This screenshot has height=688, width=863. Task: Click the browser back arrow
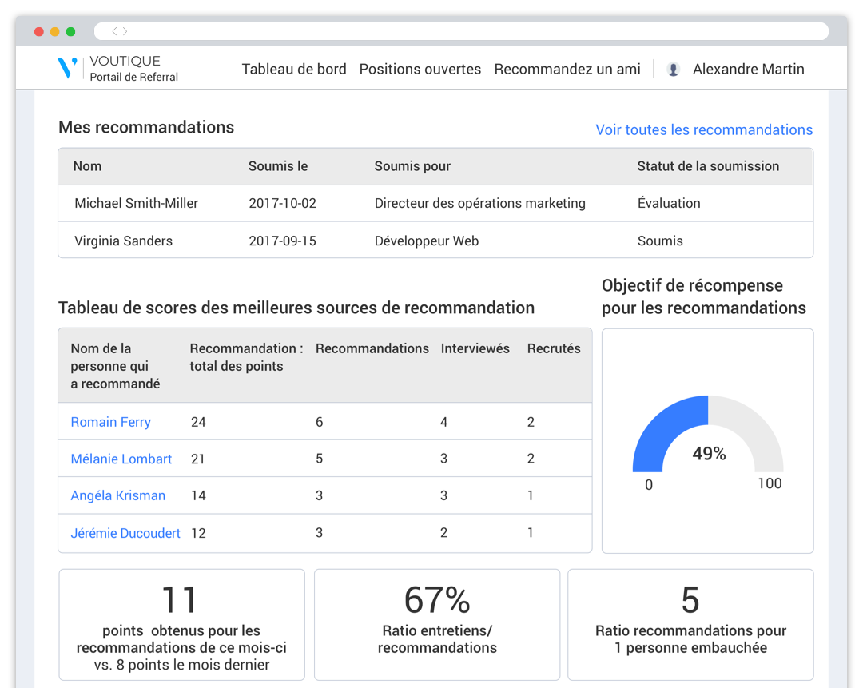pos(114,31)
